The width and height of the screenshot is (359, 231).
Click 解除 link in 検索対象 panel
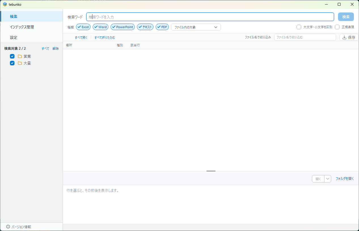coord(56,49)
